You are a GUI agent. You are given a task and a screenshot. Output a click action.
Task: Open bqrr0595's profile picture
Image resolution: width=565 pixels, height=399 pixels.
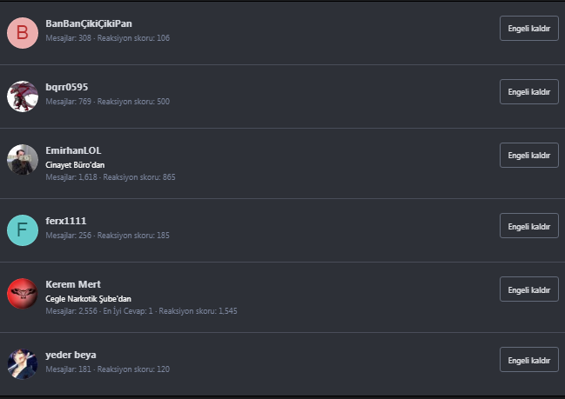22,96
